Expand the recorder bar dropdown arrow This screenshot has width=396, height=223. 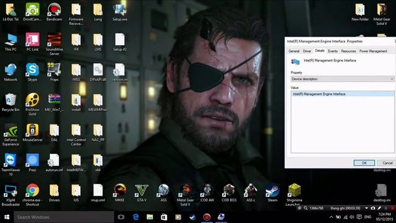366,208
